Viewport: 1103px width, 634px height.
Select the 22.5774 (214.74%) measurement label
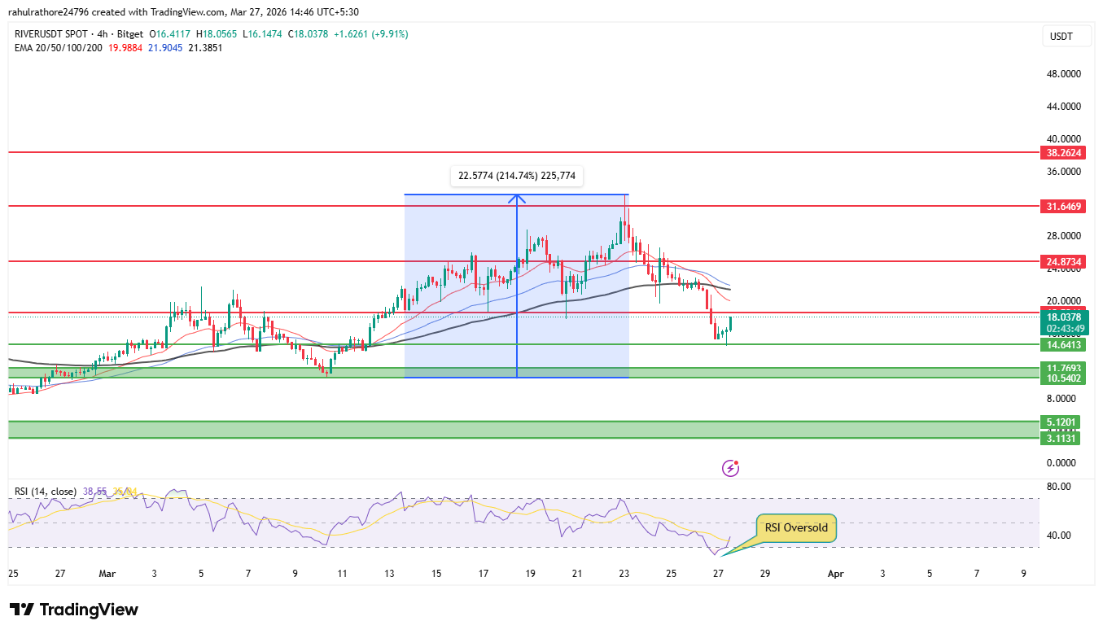click(517, 175)
